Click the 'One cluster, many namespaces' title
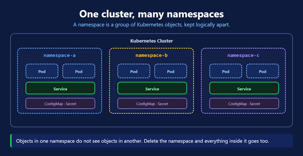Viewport: 303px width, 156px height. point(151,14)
